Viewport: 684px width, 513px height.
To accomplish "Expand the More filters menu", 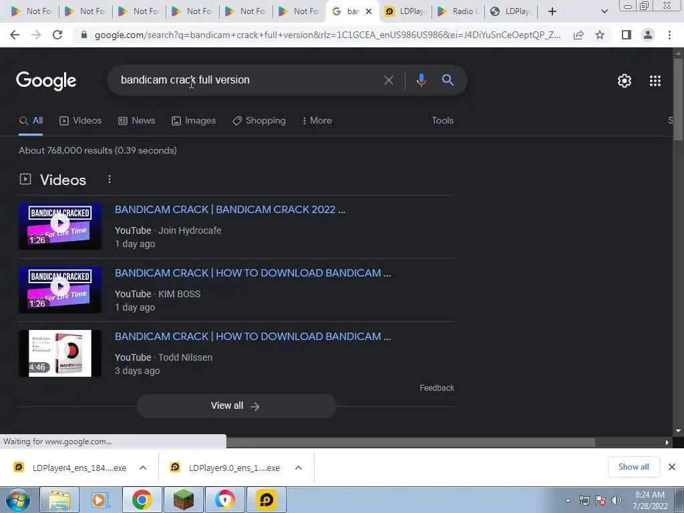I will pyautogui.click(x=317, y=121).
